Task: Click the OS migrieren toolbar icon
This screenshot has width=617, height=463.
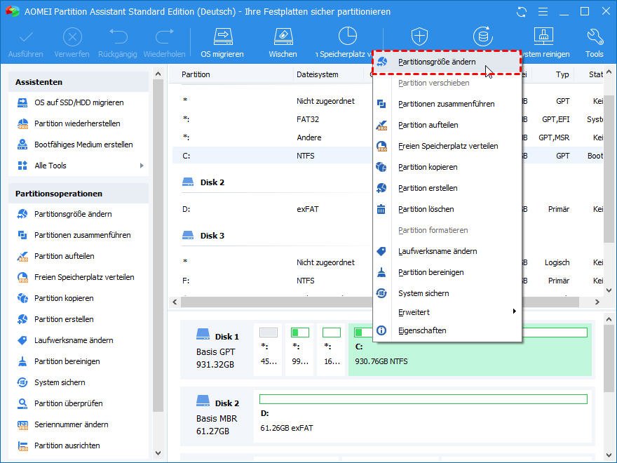Action: [223, 37]
